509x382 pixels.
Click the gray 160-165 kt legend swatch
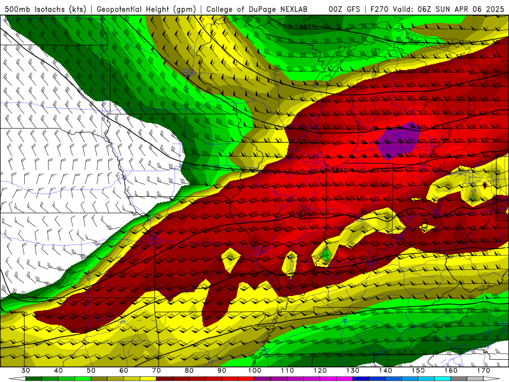click(459, 379)
